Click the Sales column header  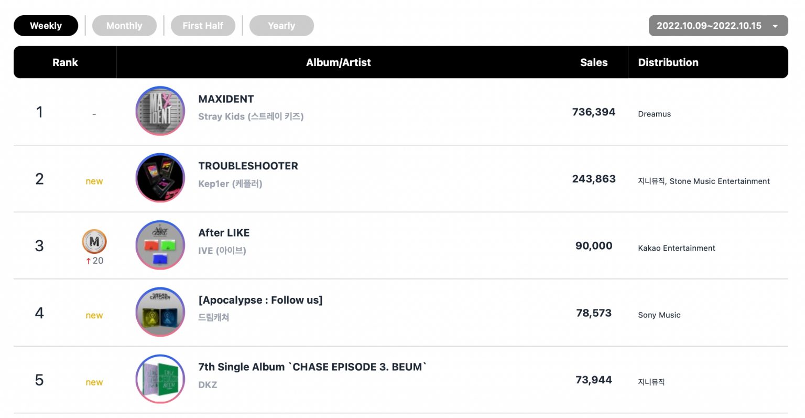[594, 62]
